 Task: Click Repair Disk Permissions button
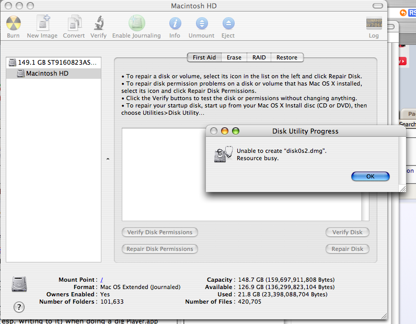[160, 249]
